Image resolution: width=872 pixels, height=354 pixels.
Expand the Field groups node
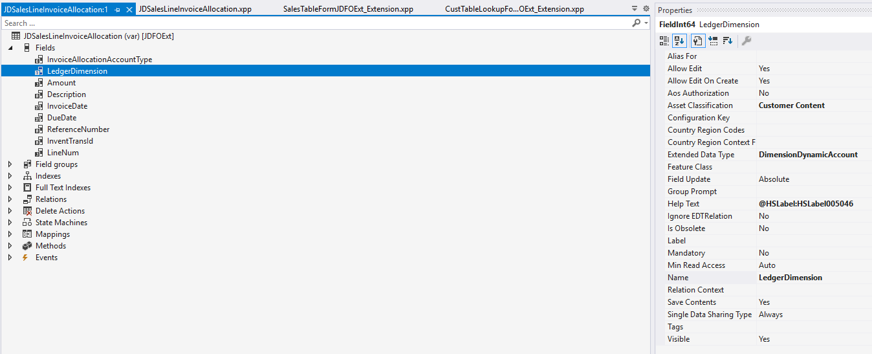(x=10, y=164)
